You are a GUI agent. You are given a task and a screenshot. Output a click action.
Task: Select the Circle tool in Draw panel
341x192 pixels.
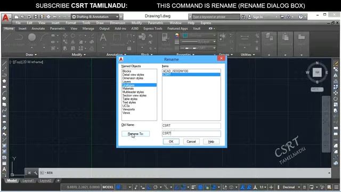32,37
